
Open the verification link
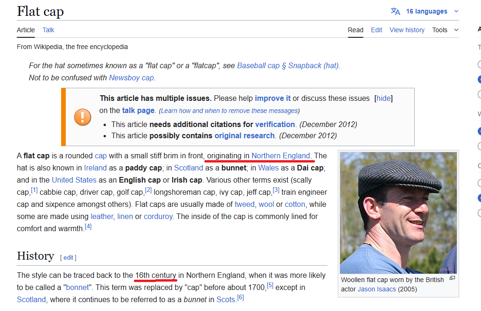275,124
